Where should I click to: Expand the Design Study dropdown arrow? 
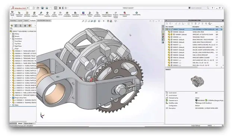12,18
